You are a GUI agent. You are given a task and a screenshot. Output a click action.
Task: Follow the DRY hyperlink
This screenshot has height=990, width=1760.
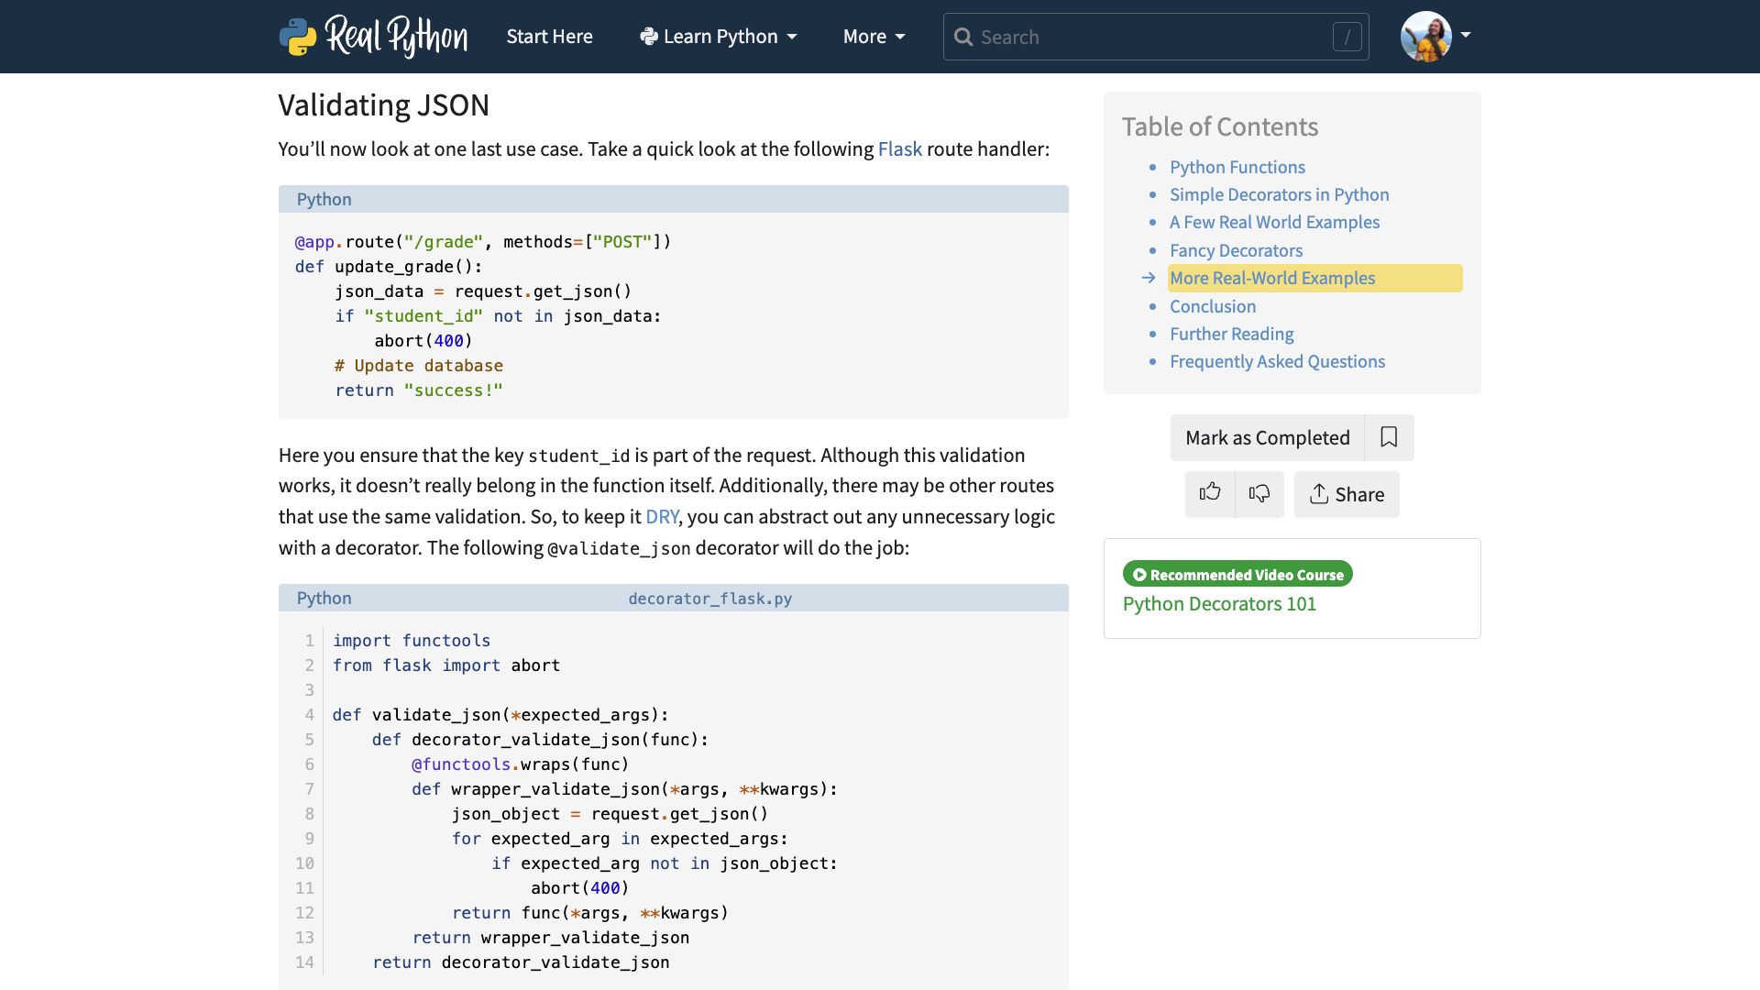(x=662, y=517)
